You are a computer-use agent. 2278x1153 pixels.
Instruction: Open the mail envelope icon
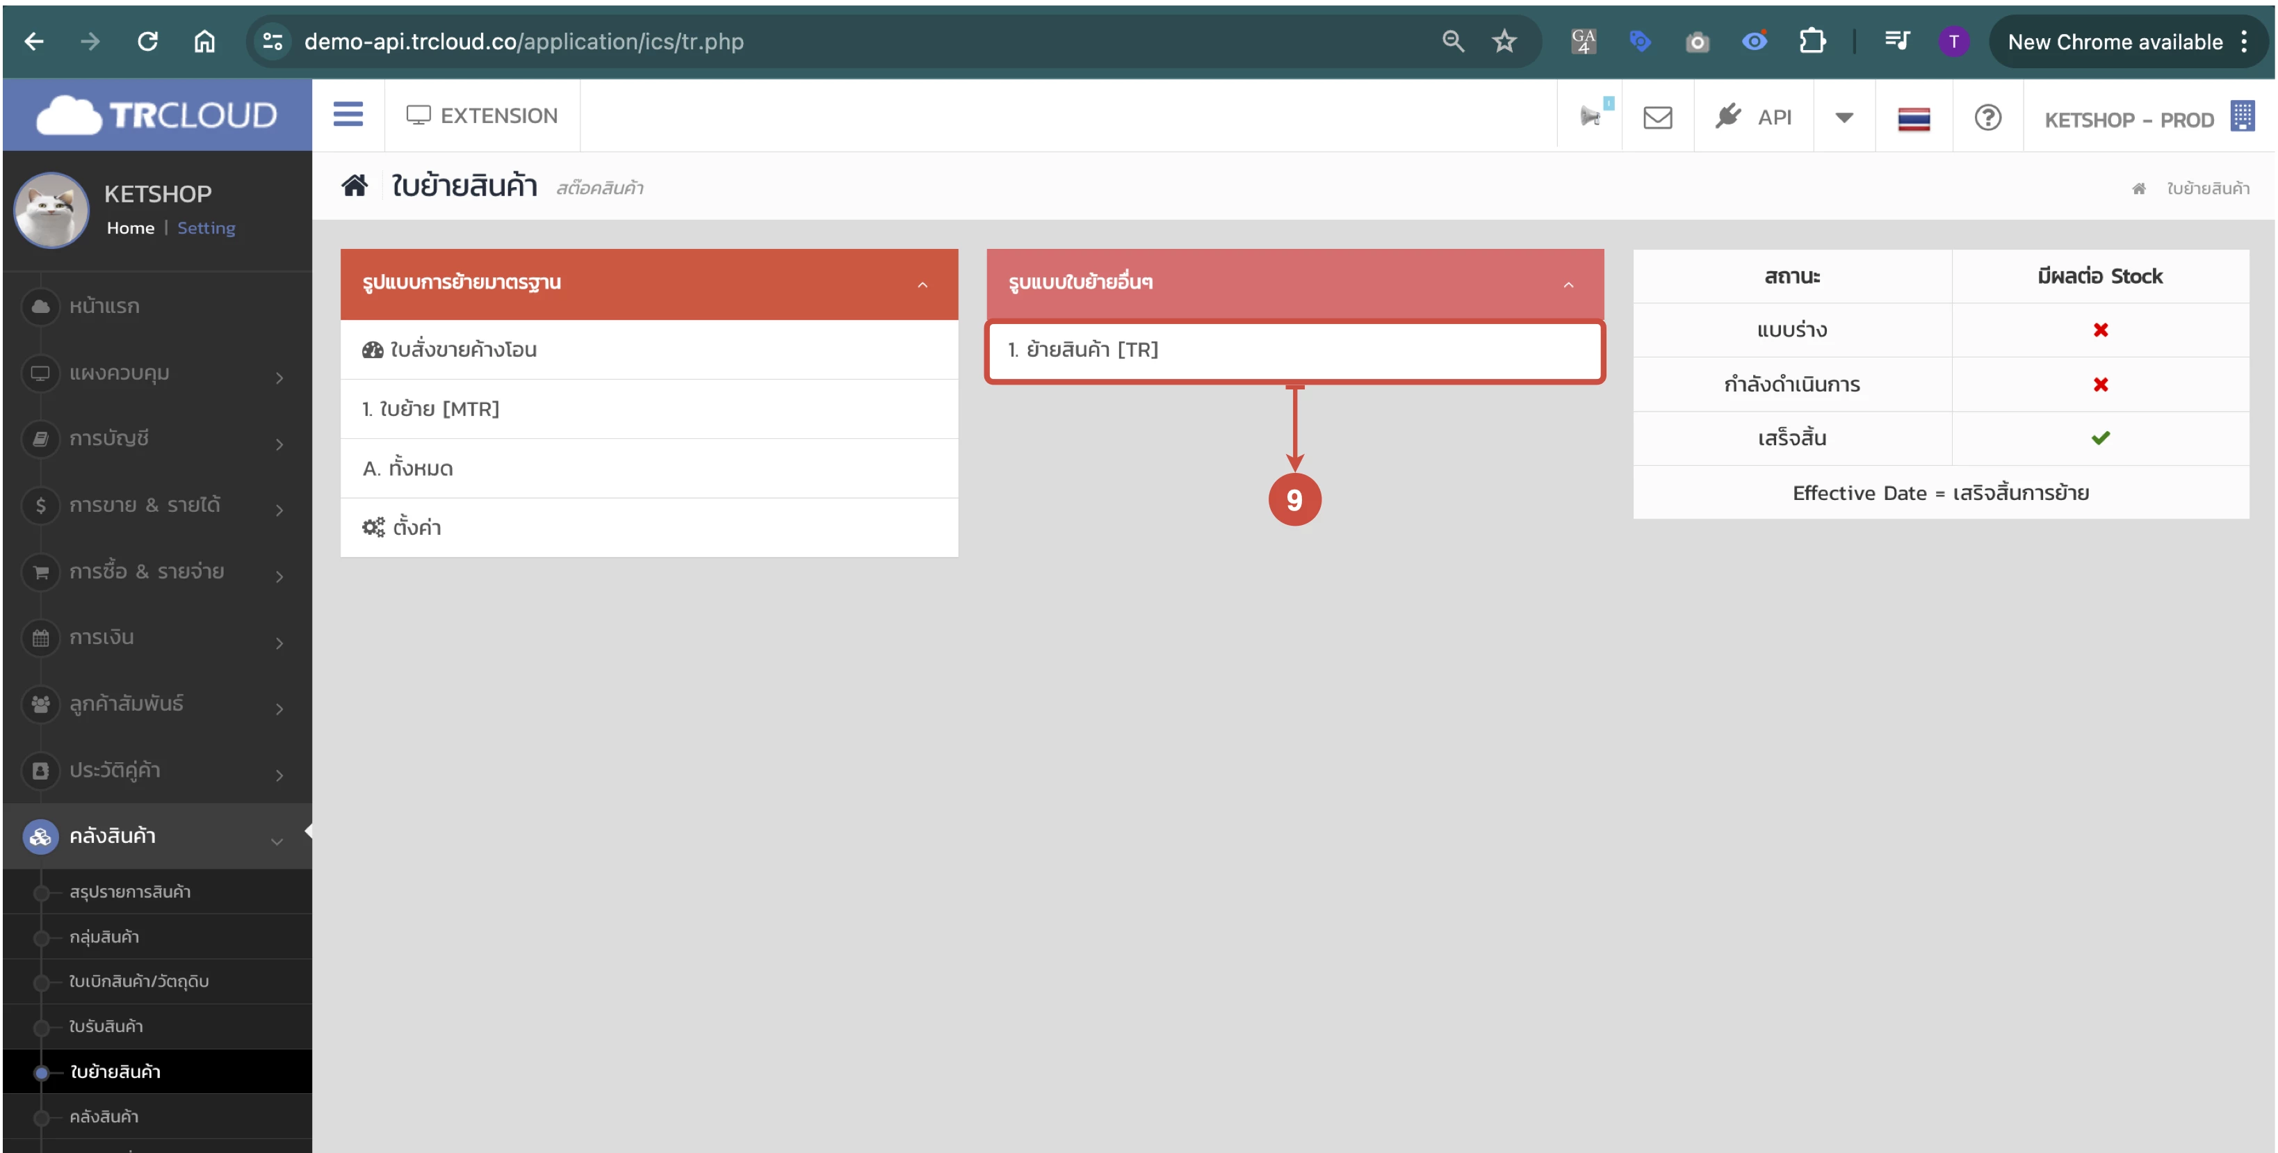pos(1657,118)
